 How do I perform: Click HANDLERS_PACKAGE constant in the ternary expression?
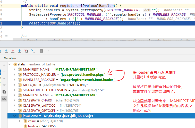[x=169, y=15]
